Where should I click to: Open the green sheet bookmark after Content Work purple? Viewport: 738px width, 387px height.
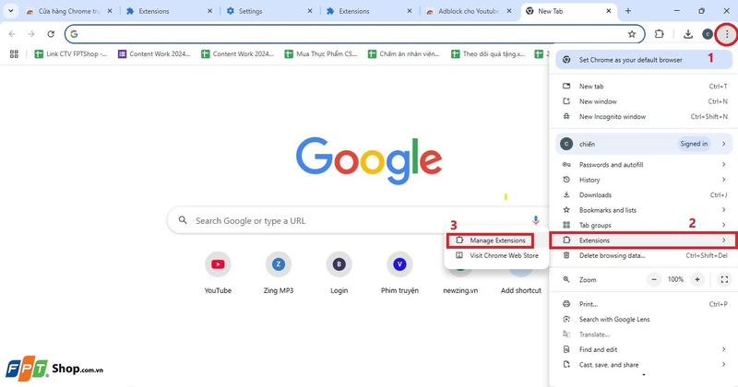click(238, 54)
